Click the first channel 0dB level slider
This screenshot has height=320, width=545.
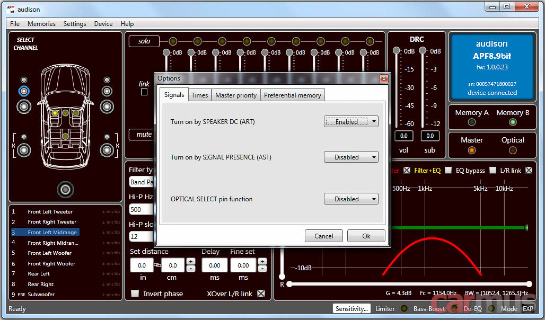point(166,52)
